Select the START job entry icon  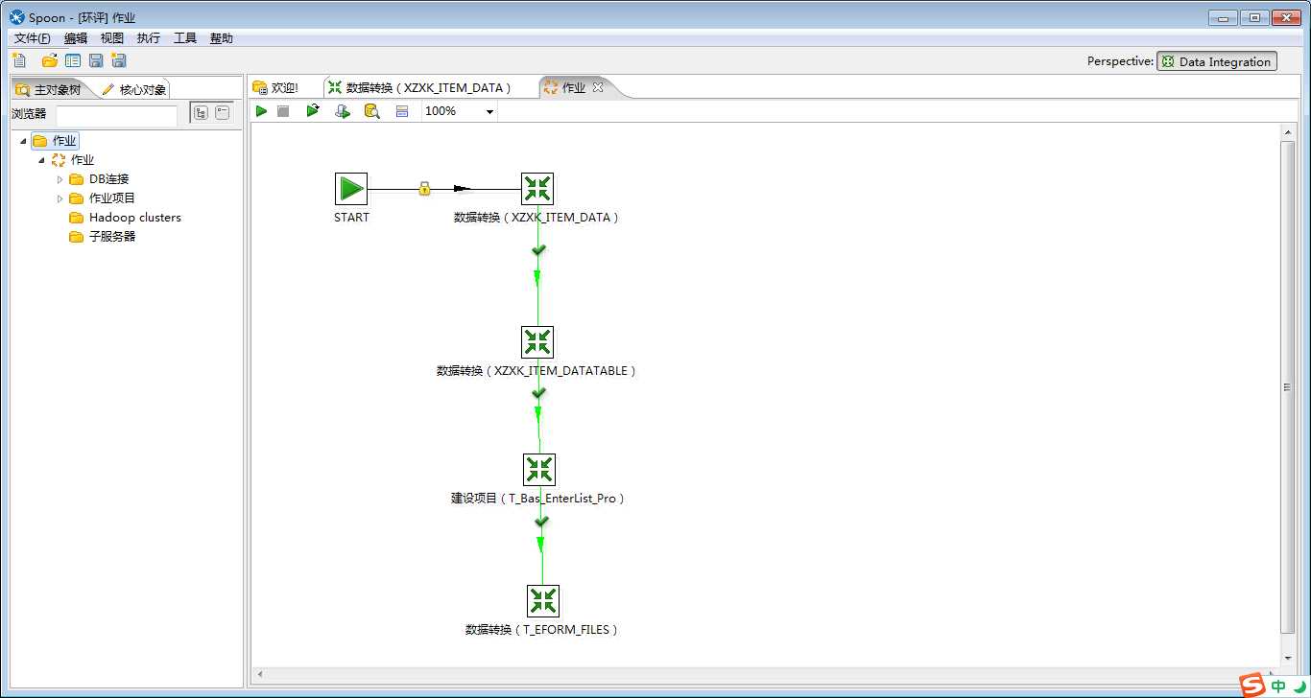tap(351, 189)
